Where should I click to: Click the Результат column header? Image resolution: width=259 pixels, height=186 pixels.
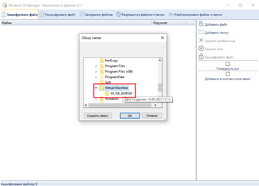[x=169, y=23]
